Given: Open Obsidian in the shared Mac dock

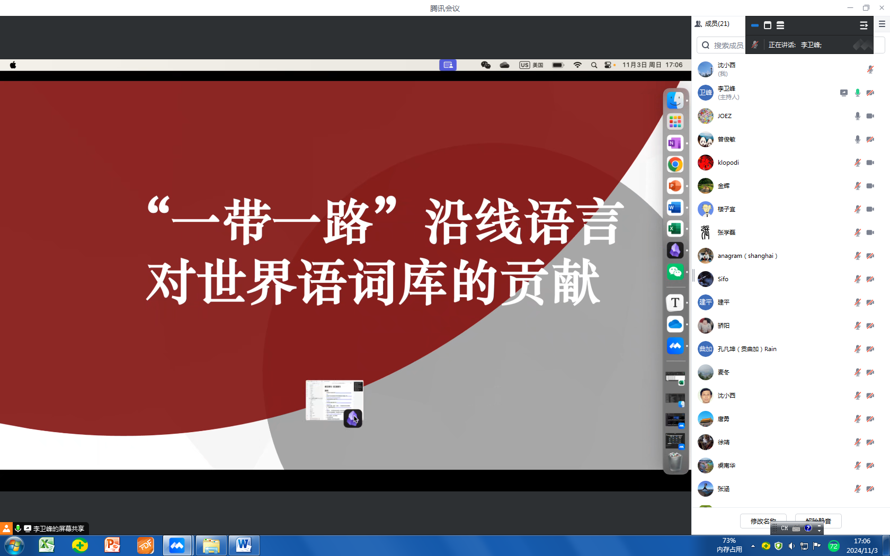Looking at the screenshot, I should coord(675,250).
